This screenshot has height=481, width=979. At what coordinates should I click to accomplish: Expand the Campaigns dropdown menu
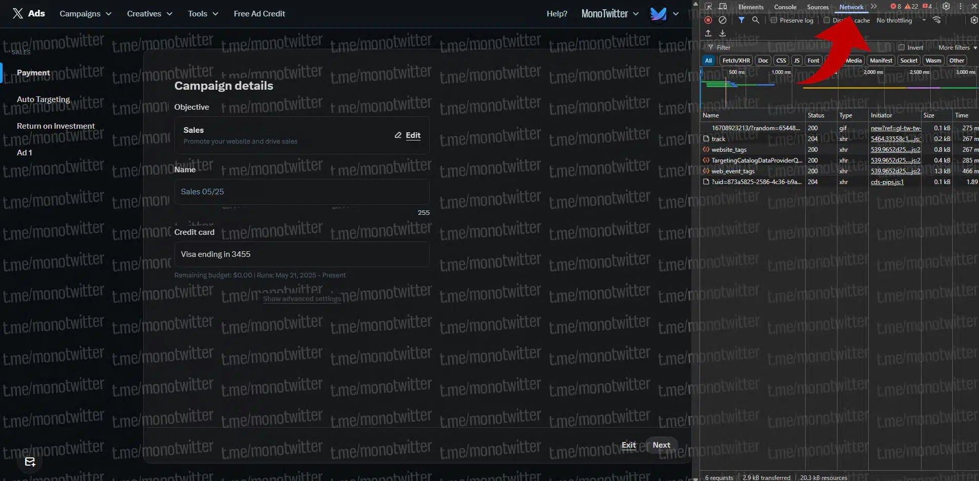pyautogui.click(x=85, y=14)
